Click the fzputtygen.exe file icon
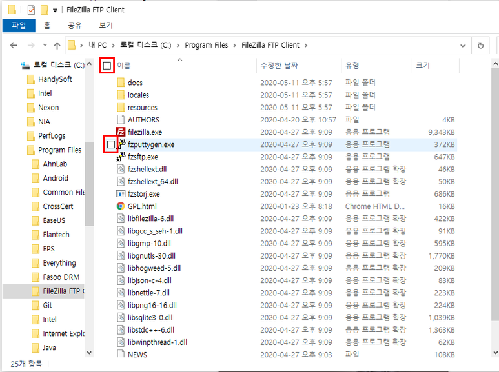 pyautogui.click(x=122, y=144)
